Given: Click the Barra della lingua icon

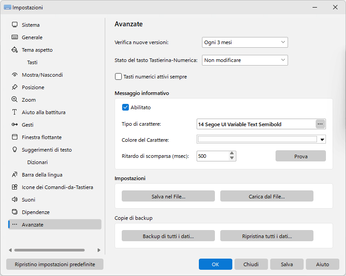Looking at the screenshot, I should tap(15, 174).
